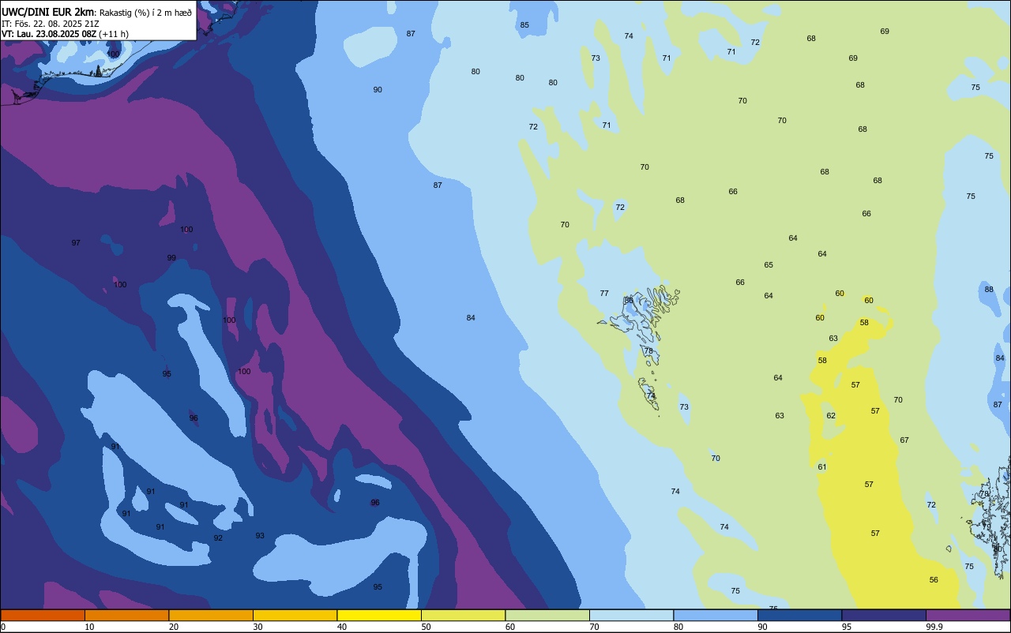Click the '99.9' legend tick label

click(934, 627)
